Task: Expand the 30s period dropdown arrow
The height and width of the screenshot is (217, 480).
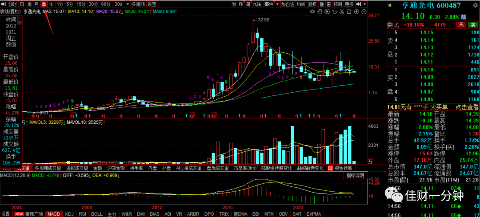Action: click(127, 4)
